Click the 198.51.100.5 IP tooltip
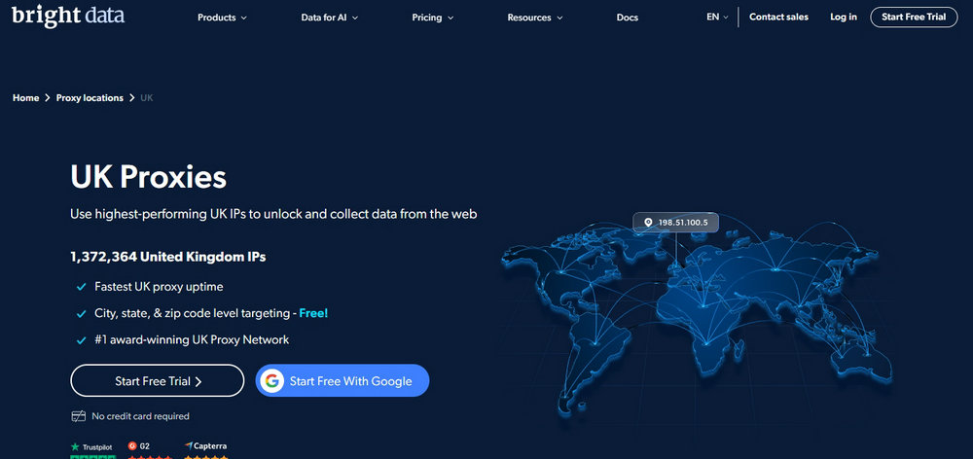The width and height of the screenshot is (973, 459). coord(676,222)
